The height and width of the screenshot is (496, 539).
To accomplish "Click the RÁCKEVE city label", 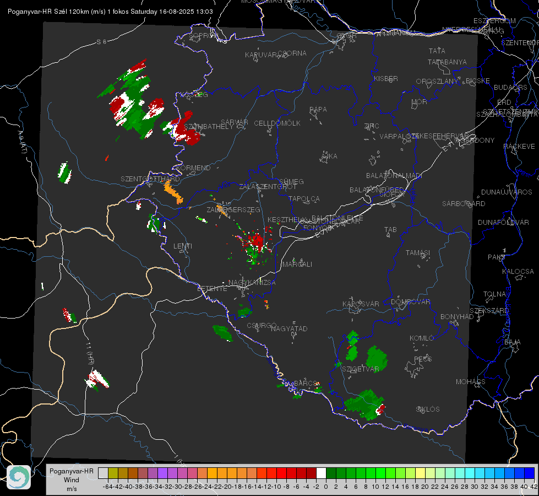I will 519,147.
